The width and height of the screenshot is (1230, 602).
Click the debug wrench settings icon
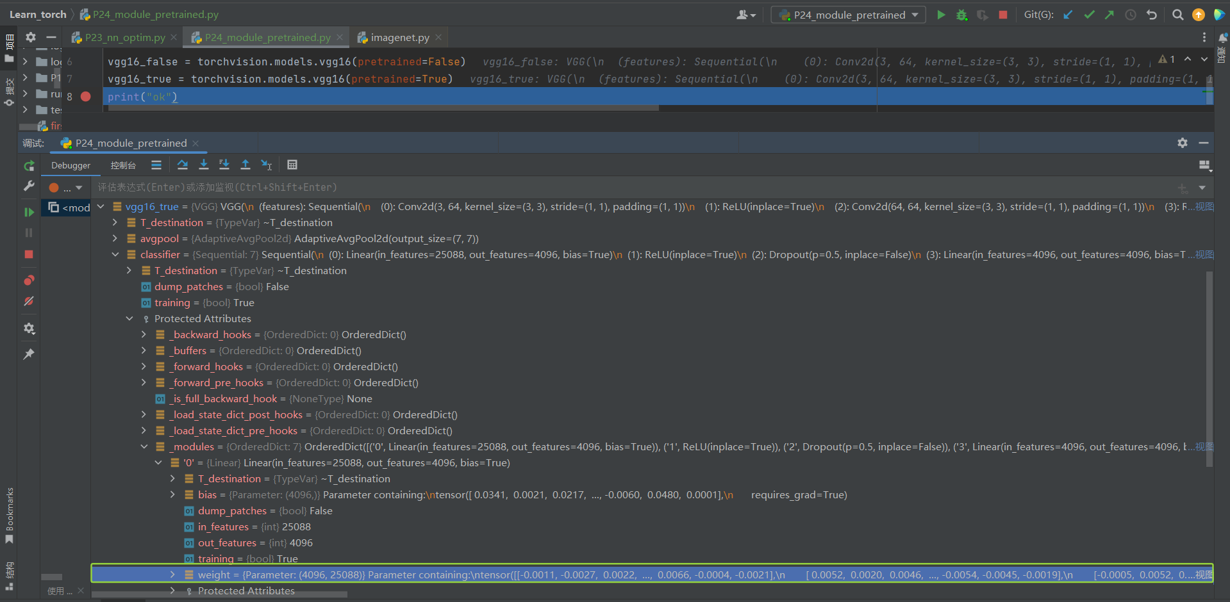pyautogui.click(x=29, y=186)
